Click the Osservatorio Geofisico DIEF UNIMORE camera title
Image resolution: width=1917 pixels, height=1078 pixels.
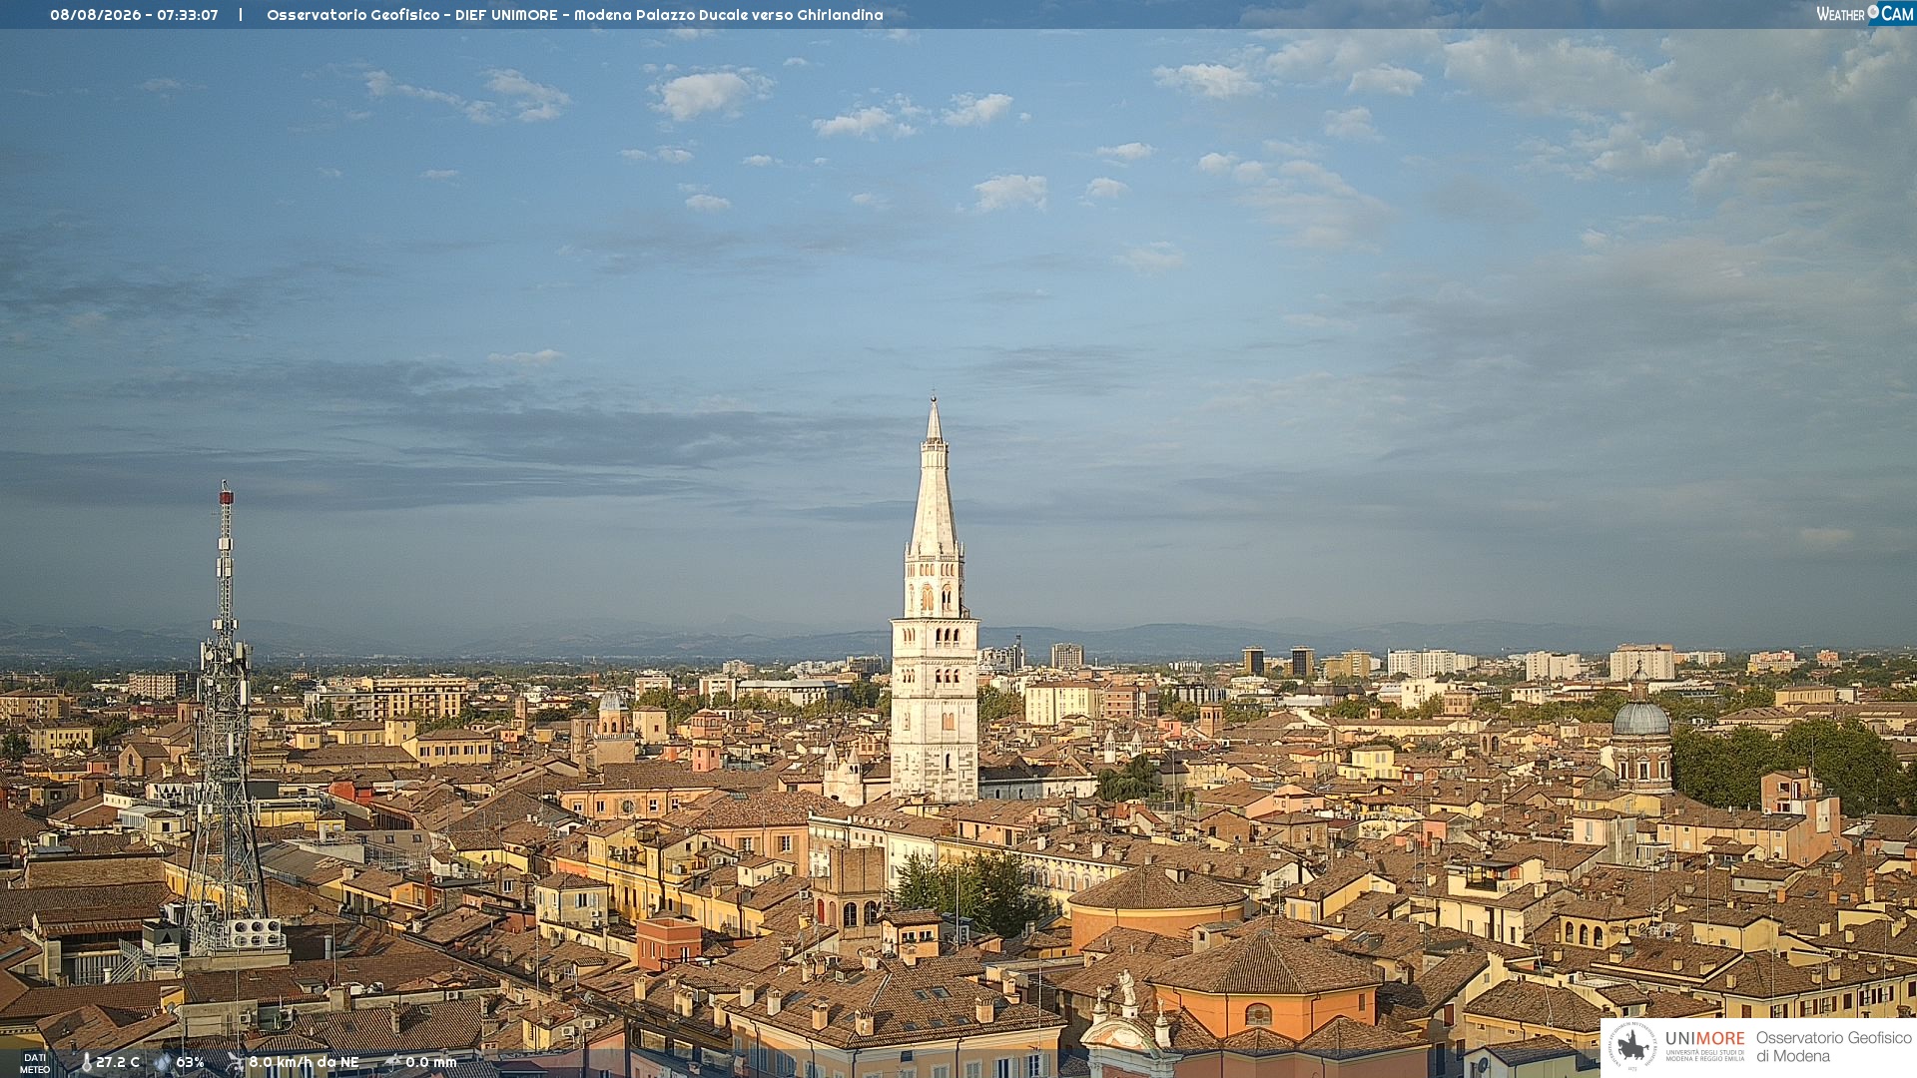click(575, 15)
